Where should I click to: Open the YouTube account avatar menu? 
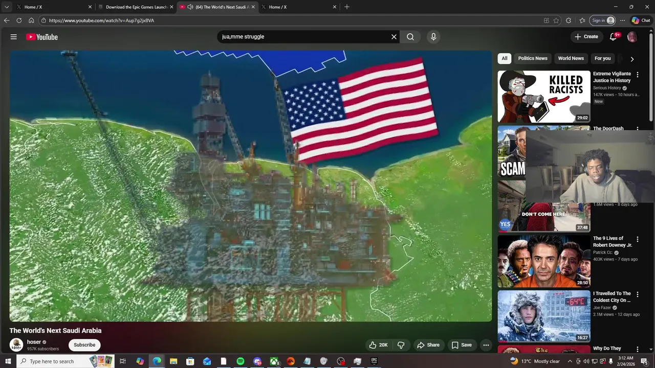(x=632, y=37)
